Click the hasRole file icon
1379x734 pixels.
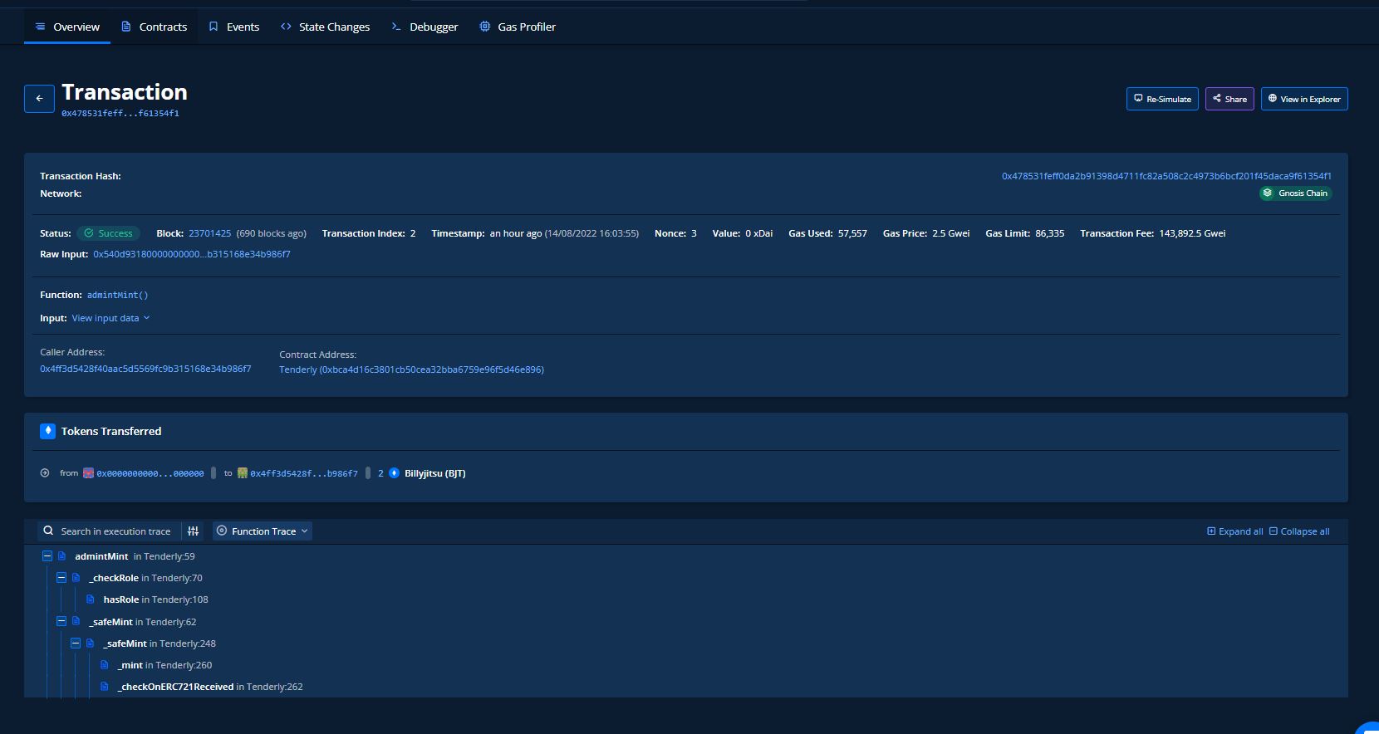[90, 599]
